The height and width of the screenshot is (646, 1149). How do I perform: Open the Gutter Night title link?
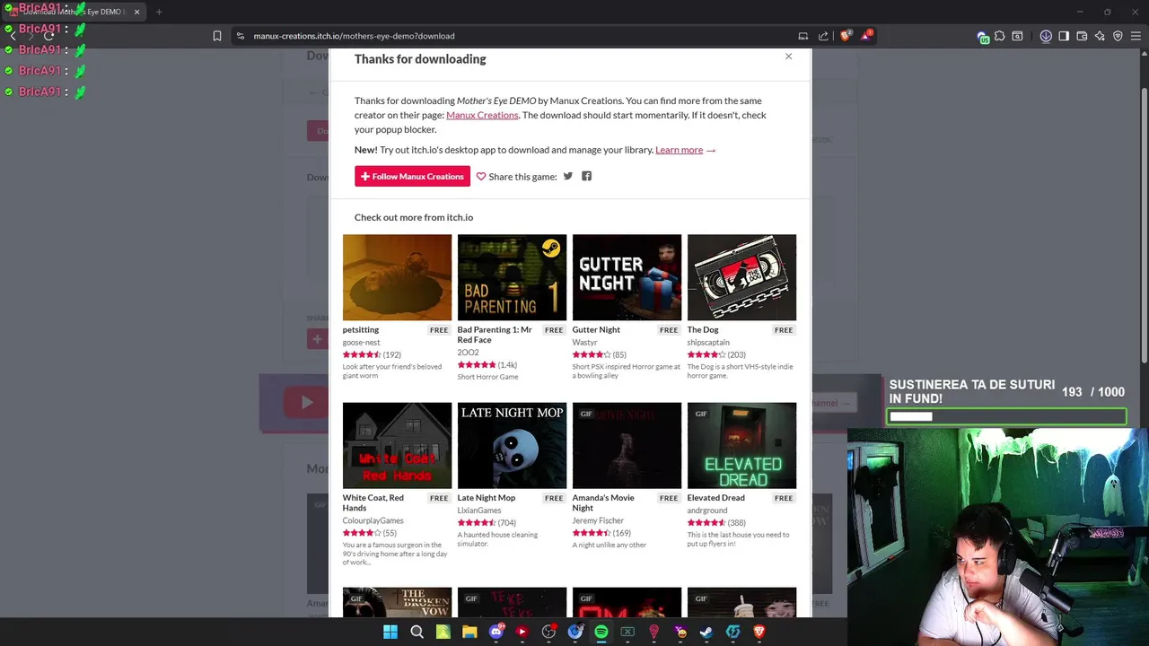click(596, 329)
